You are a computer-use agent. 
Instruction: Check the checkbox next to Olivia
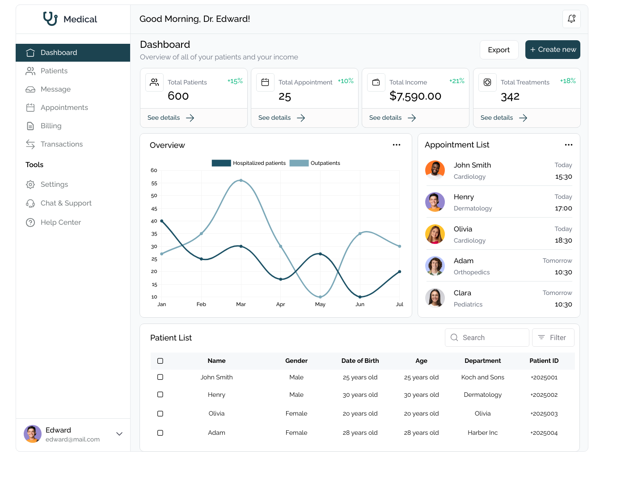pos(160,413)
